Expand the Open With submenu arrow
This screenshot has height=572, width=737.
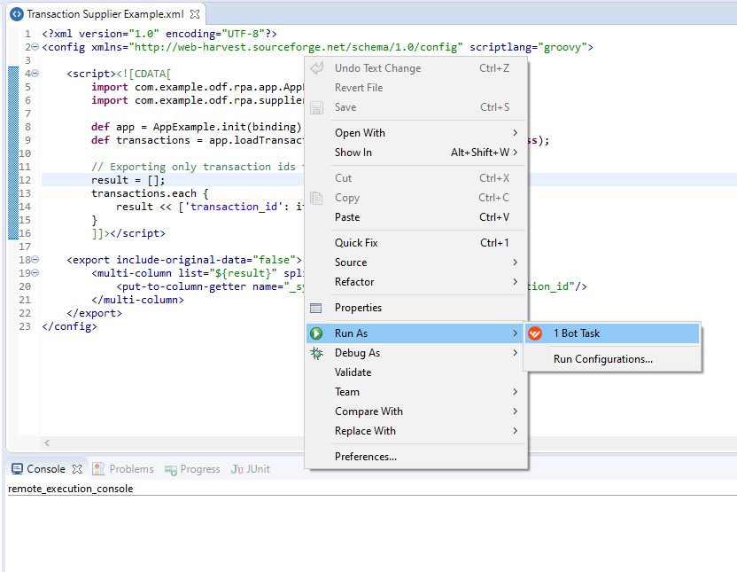[516, 133]
